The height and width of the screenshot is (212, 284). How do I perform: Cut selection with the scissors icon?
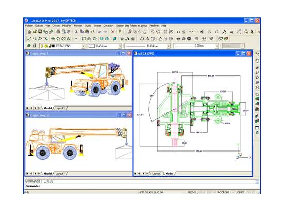pyautogui.click(x=76, y=32)
